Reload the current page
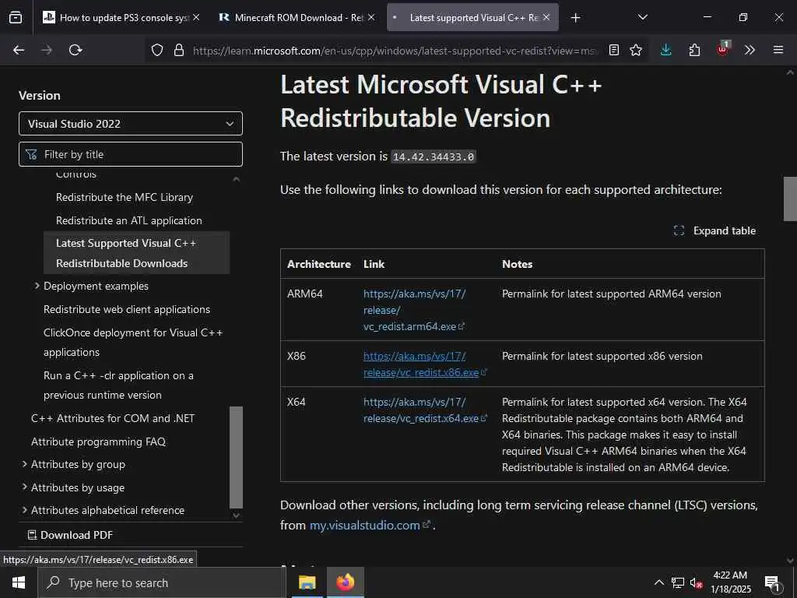This screenshot has height=598, width=797. coord(75,50)
